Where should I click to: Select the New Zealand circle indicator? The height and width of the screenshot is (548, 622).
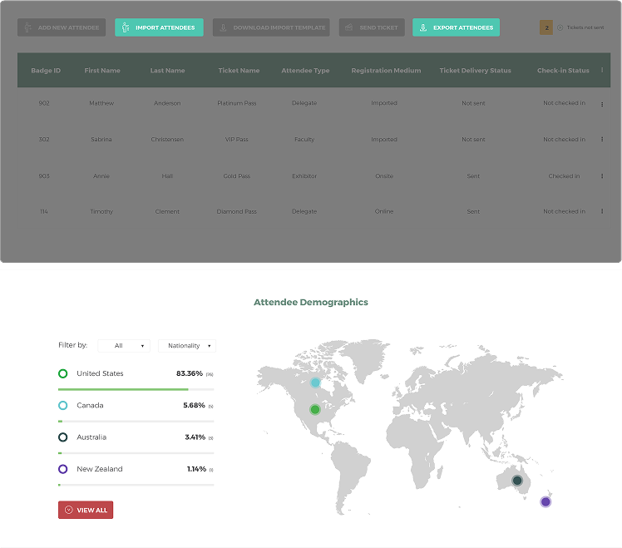62,469
